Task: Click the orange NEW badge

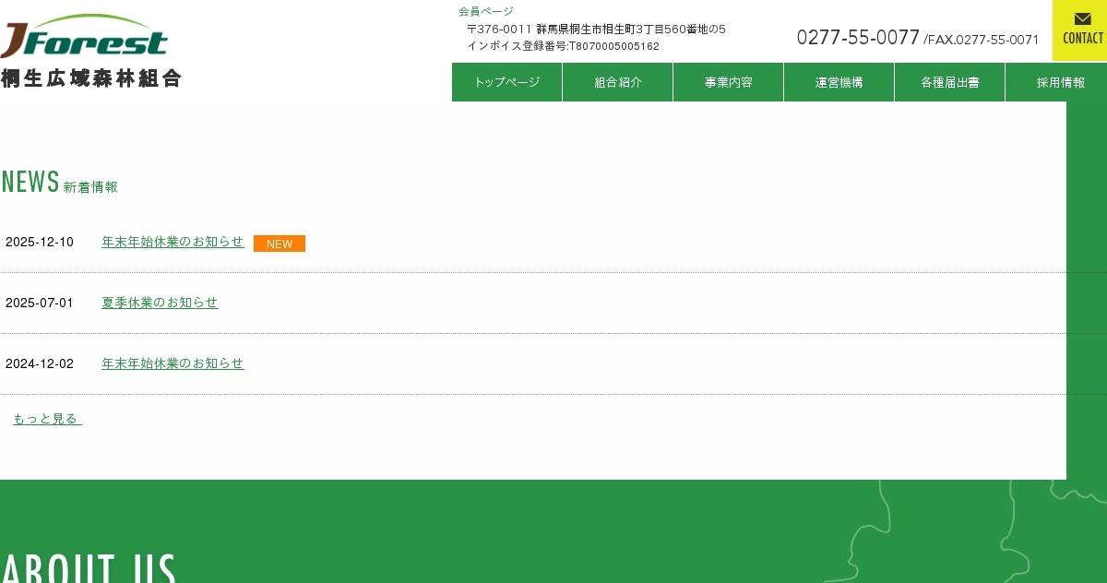Action: (280, 244)
